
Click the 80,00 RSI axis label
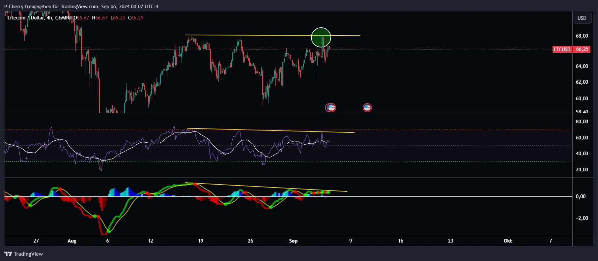582,122
